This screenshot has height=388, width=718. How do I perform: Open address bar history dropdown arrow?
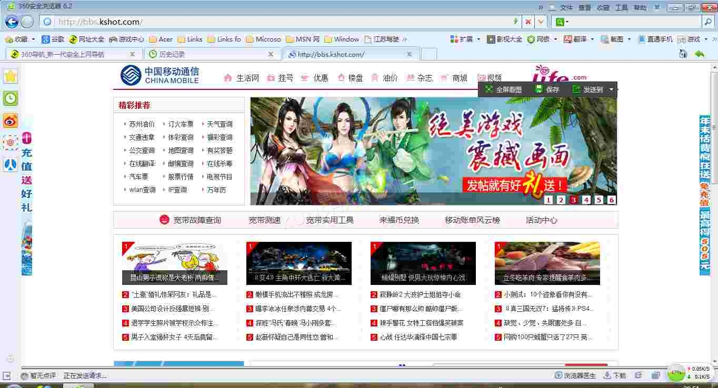coord(541,22)
